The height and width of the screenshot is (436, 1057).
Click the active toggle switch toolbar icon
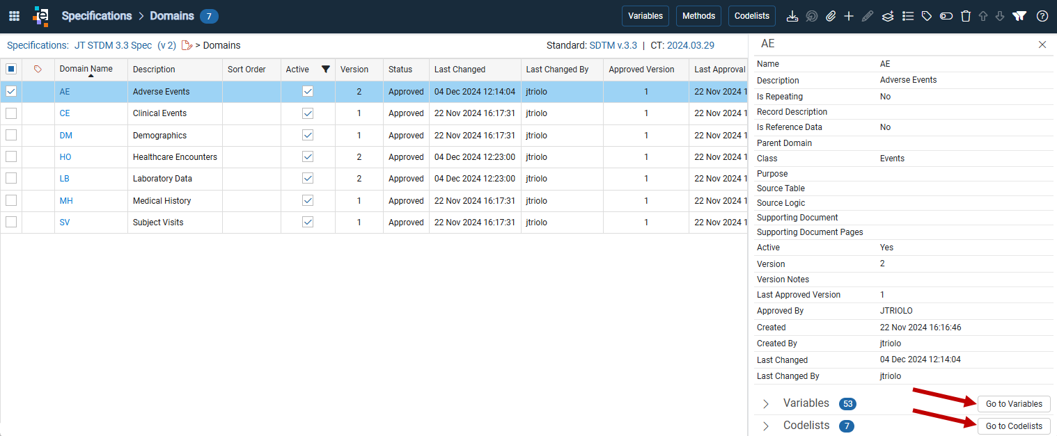946,16
